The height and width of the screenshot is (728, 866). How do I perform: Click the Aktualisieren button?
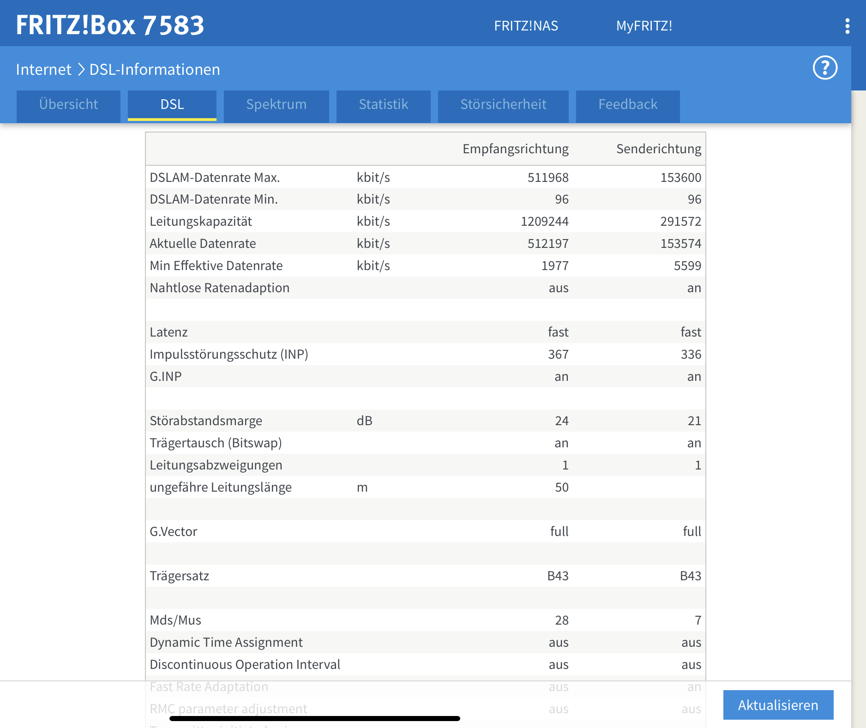(778, 705)
